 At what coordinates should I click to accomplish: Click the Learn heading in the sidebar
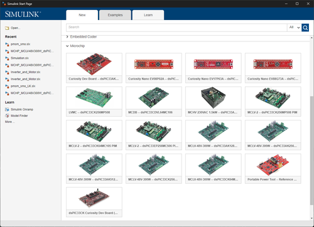9,102
